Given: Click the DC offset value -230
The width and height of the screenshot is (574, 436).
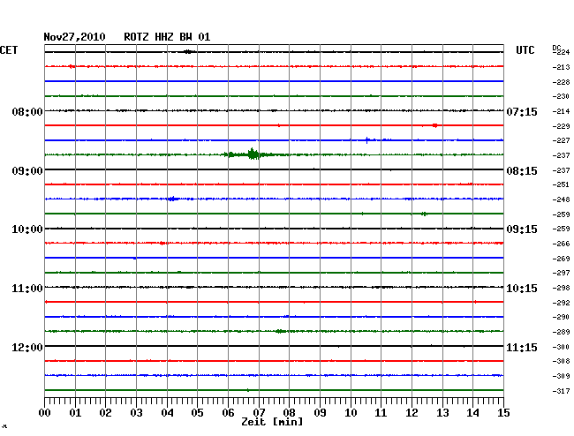Looking at the screenshot, I should coord(561,96).
